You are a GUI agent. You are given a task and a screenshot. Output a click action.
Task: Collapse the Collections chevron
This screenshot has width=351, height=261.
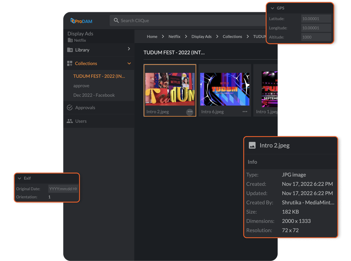(x=129, y=63)
